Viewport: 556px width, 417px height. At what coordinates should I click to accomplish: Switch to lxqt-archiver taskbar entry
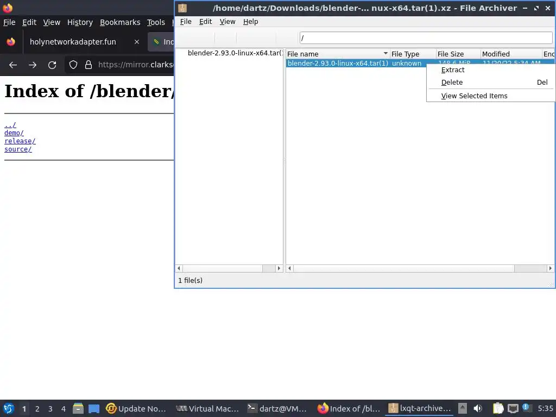point(419,408)
